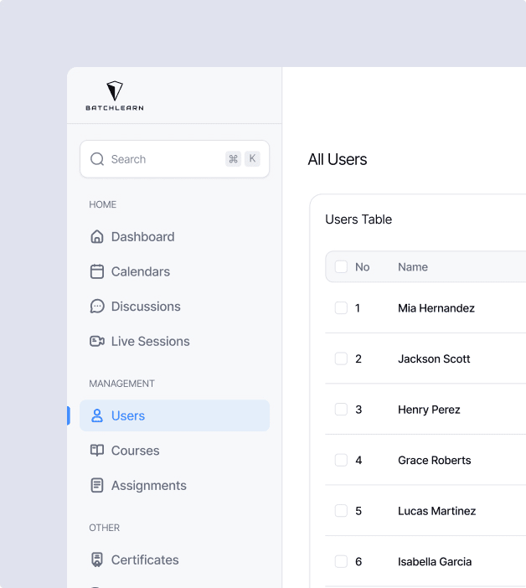The width and height of the screenshot is (526, 588).
Task: Click the BatchLearn logo
Action: pos(115,96)
